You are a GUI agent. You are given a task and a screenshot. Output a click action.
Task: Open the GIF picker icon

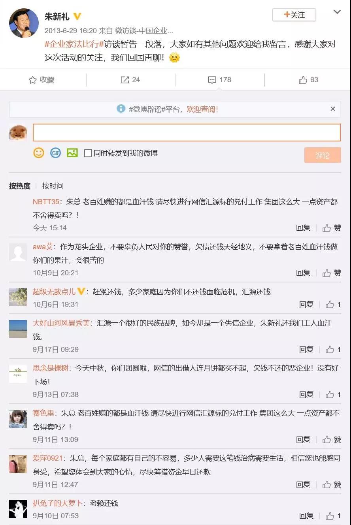coord(55,152)
